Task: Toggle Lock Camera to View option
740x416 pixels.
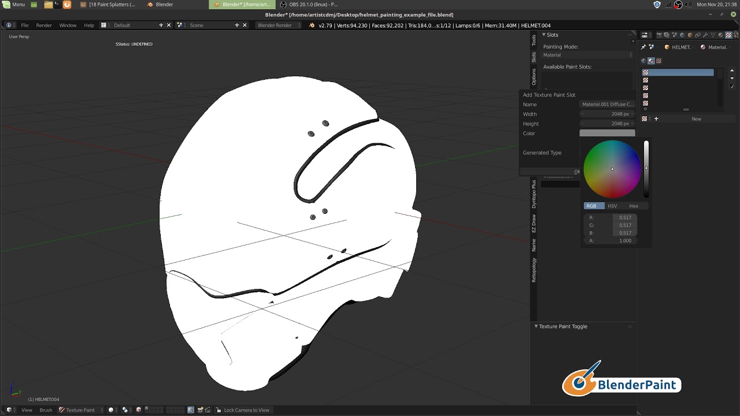Action: (243, 410)
